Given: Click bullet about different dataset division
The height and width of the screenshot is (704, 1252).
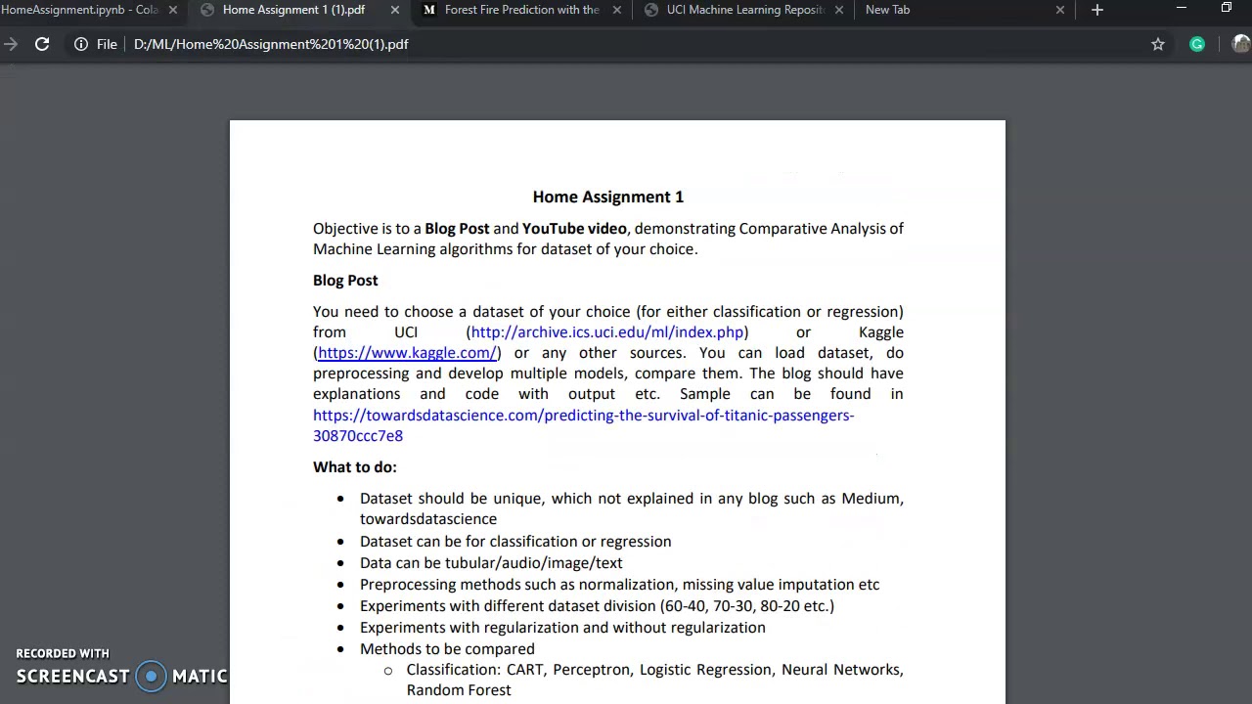Looking at the screenshot, I should [x=597, y=606].
